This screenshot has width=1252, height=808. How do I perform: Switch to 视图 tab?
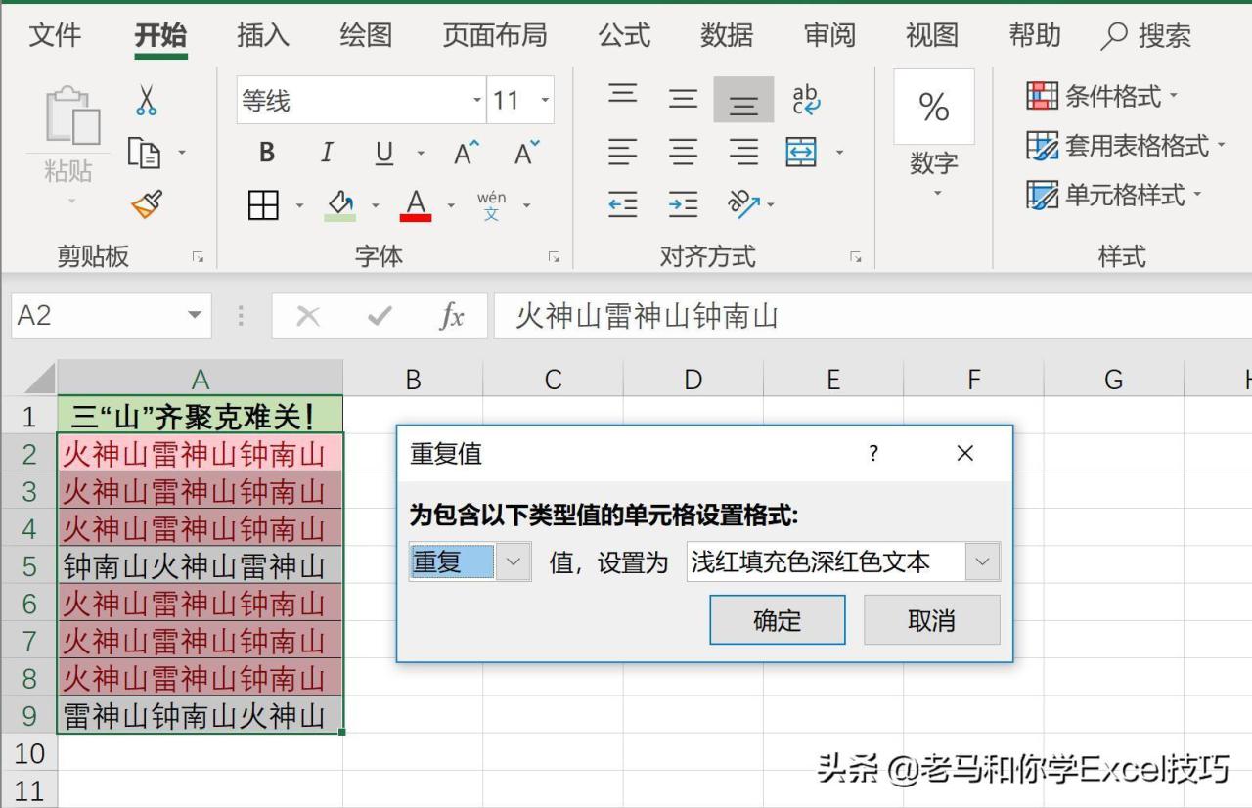tap(932, 36)
